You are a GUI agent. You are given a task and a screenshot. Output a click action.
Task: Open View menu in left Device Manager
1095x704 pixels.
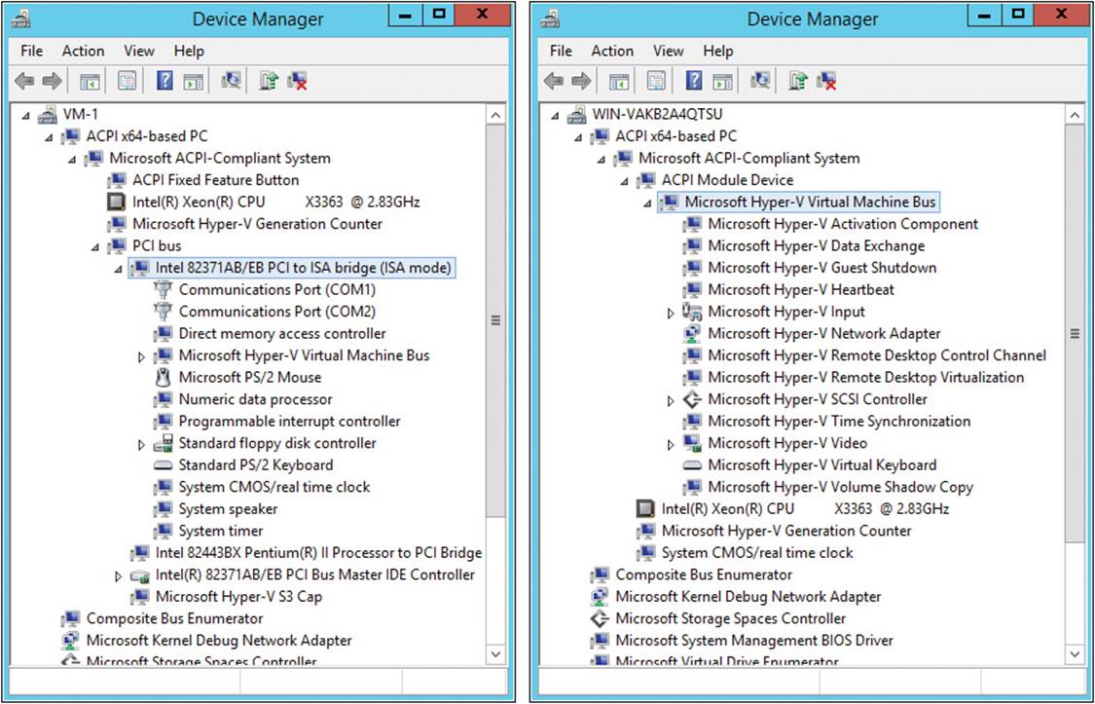pyautogui.click(x=139, y=51)
